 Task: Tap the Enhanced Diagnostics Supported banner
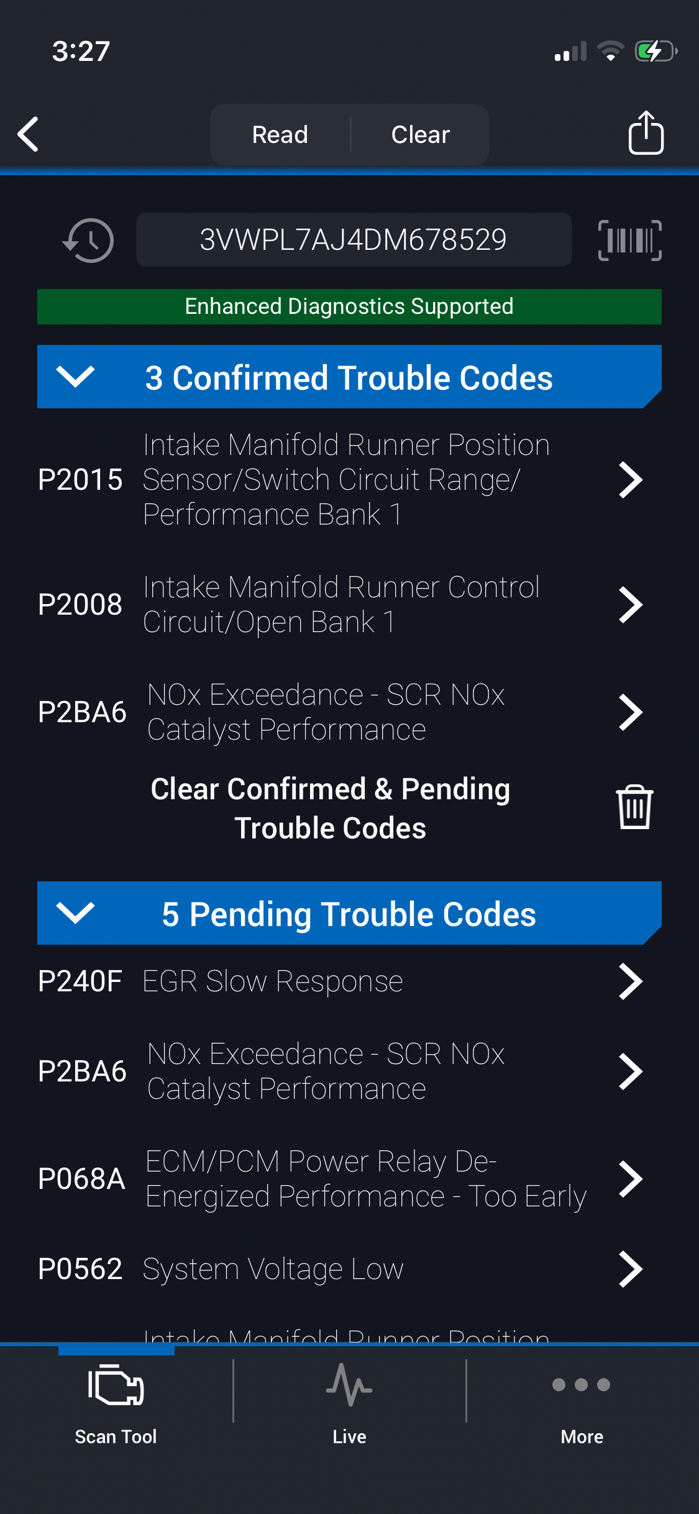coord(349,306)
